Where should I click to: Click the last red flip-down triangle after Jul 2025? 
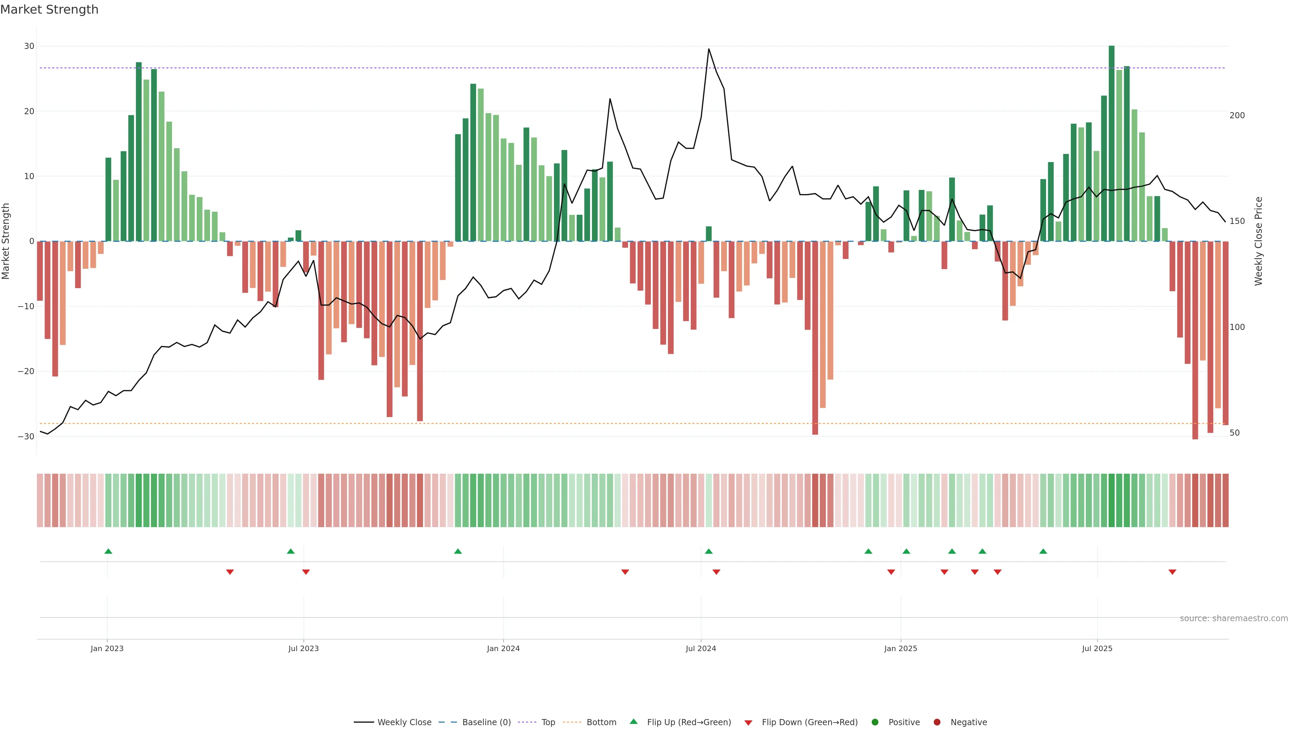[x=1172, y=572]
